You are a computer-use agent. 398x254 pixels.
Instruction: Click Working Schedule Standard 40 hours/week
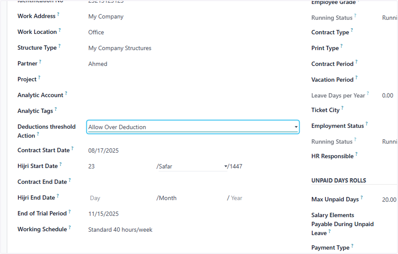[x=120, y=229]
